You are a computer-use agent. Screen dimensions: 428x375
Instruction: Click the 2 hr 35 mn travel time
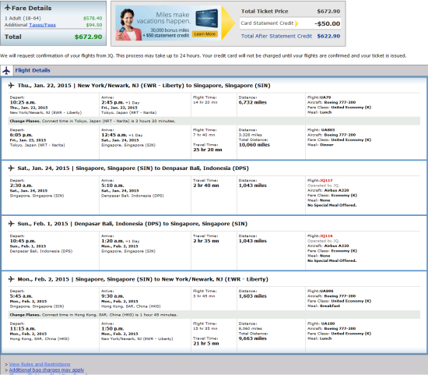coord(205,241)
